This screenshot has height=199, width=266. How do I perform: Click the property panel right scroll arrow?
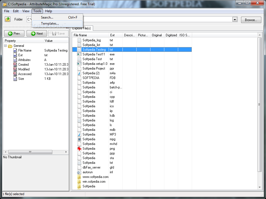(66, 152)
